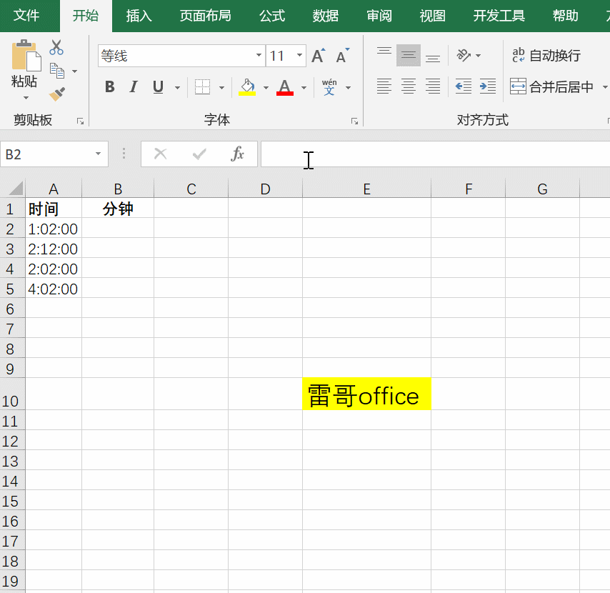
Task: Click the Copy icon in clipboard group
Action: (x=57, y=71)
